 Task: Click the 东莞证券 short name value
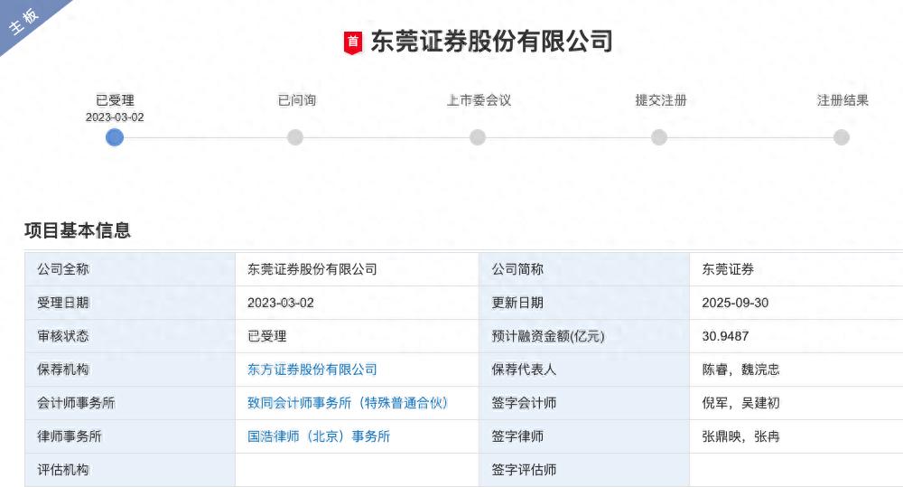click(728, 269)
